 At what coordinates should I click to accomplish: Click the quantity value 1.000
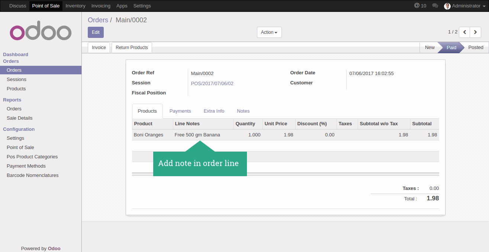pyautogui.click(x=254, y=135)
